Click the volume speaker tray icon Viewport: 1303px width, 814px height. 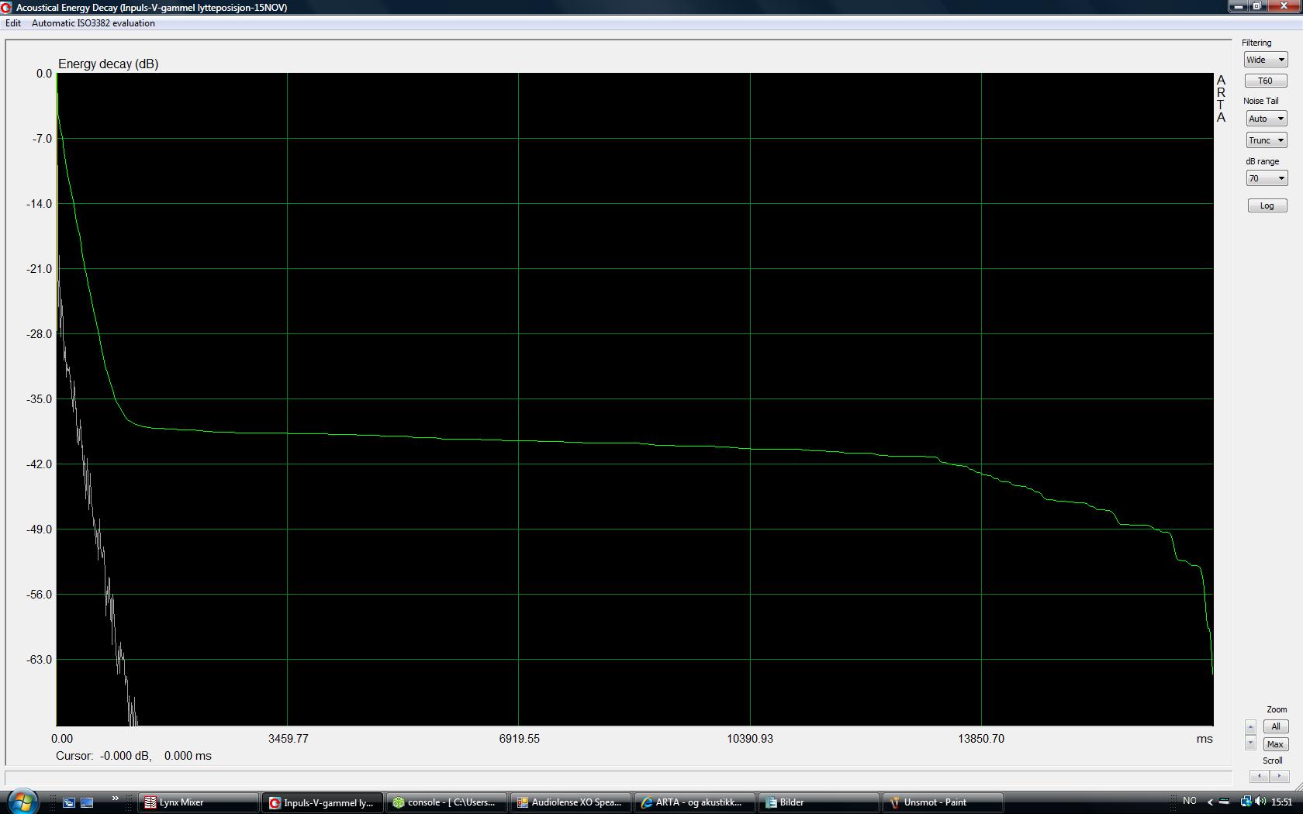point(1260,802)
